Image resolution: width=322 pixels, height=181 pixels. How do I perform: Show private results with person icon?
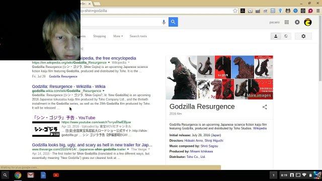pos(276,36)
